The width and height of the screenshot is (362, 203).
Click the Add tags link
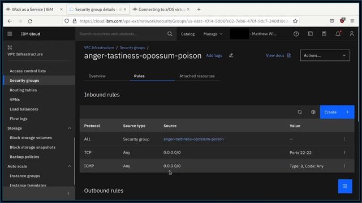tap(214, 55)
